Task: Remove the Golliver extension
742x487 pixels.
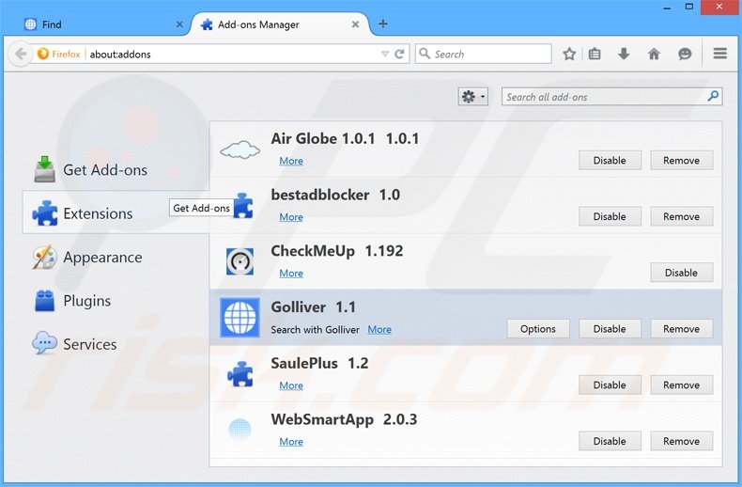Action: [x=682, y=328]
